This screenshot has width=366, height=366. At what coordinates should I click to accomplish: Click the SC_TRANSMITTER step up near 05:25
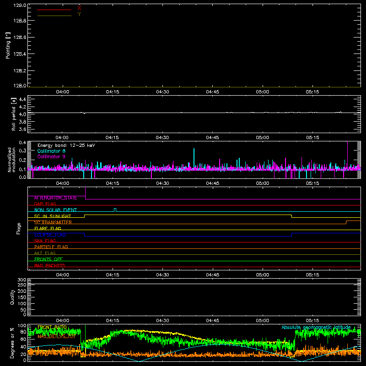[x=346, y=222]
